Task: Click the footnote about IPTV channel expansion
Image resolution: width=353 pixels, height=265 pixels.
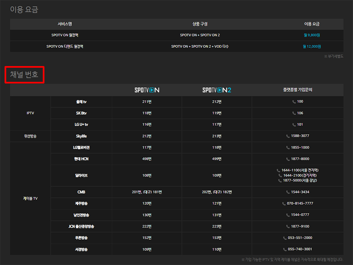Action: tap(292, 260)
